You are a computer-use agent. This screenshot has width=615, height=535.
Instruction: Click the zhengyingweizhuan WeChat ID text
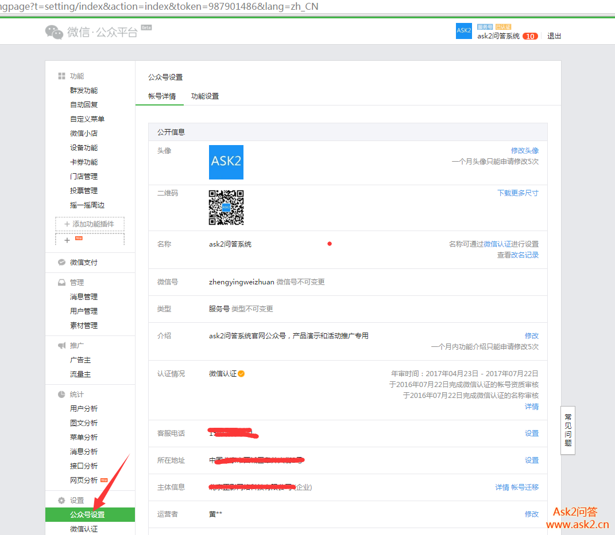point(241,282)
